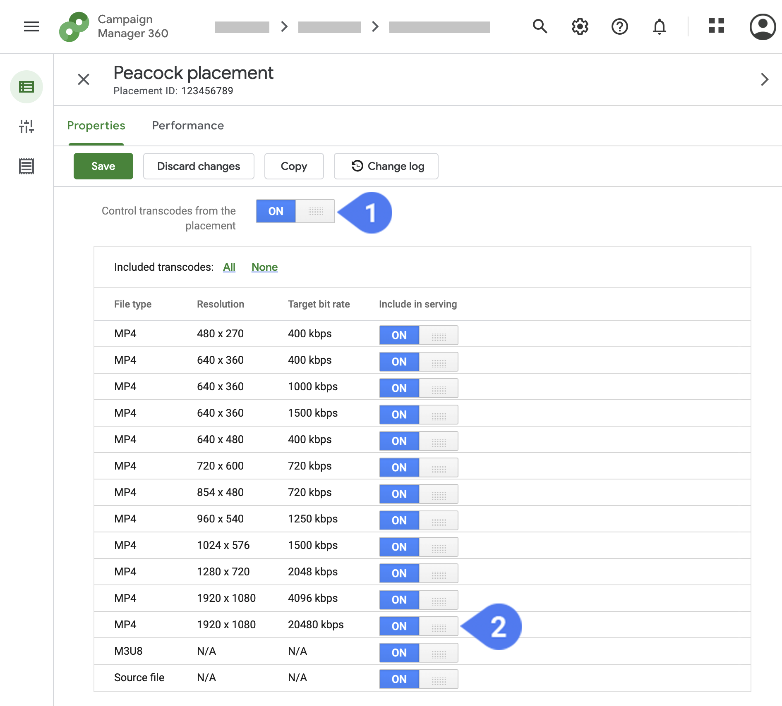Viewport: 782px width, 706px height.
Task: Select the 2048 kbps bit rate cell
Action: pos(313,572)
